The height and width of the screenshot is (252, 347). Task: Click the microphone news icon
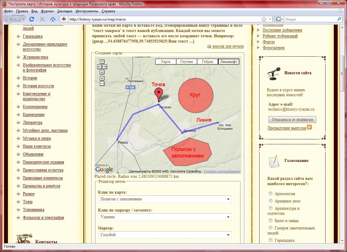pyautogui.click(x=274, y=74)
